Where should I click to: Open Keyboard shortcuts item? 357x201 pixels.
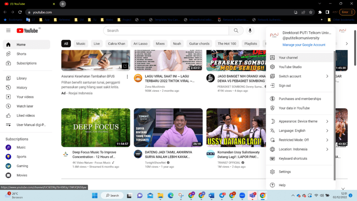click(x=300, y=159)
